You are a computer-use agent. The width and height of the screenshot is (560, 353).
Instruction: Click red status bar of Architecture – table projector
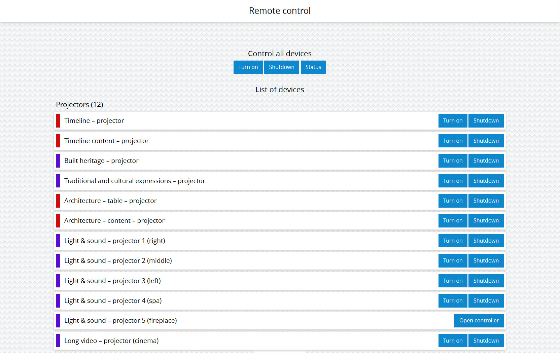point(58,201)
